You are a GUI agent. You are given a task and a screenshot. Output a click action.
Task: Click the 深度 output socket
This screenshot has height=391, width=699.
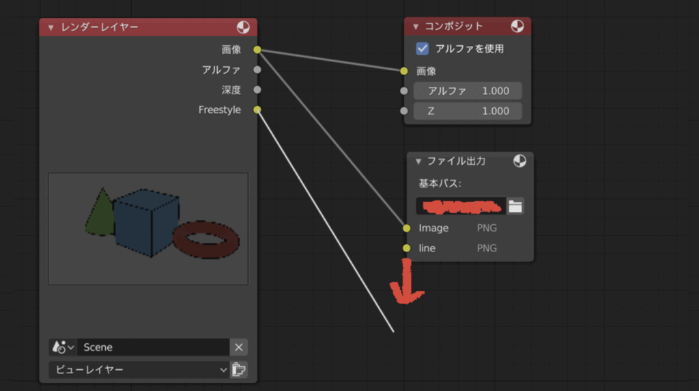257,90
